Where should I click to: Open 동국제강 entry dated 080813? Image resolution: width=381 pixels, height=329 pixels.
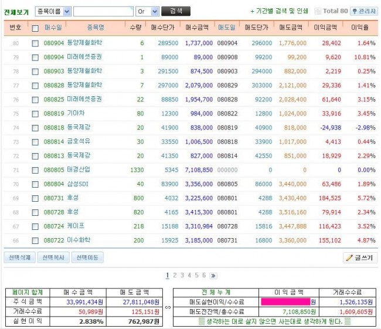pos(79,155)
